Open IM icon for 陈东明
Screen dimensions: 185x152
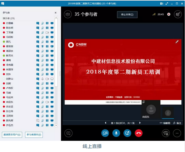38,28
